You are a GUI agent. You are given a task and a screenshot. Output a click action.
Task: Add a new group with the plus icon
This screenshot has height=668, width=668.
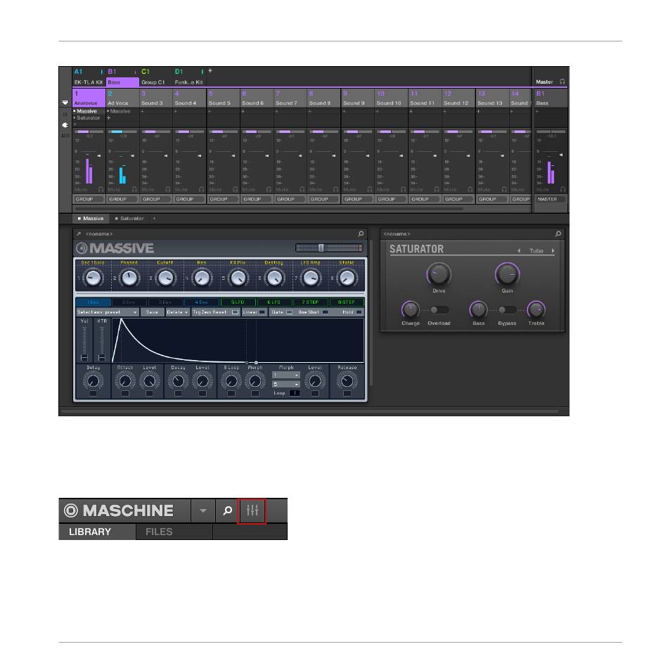210,71
